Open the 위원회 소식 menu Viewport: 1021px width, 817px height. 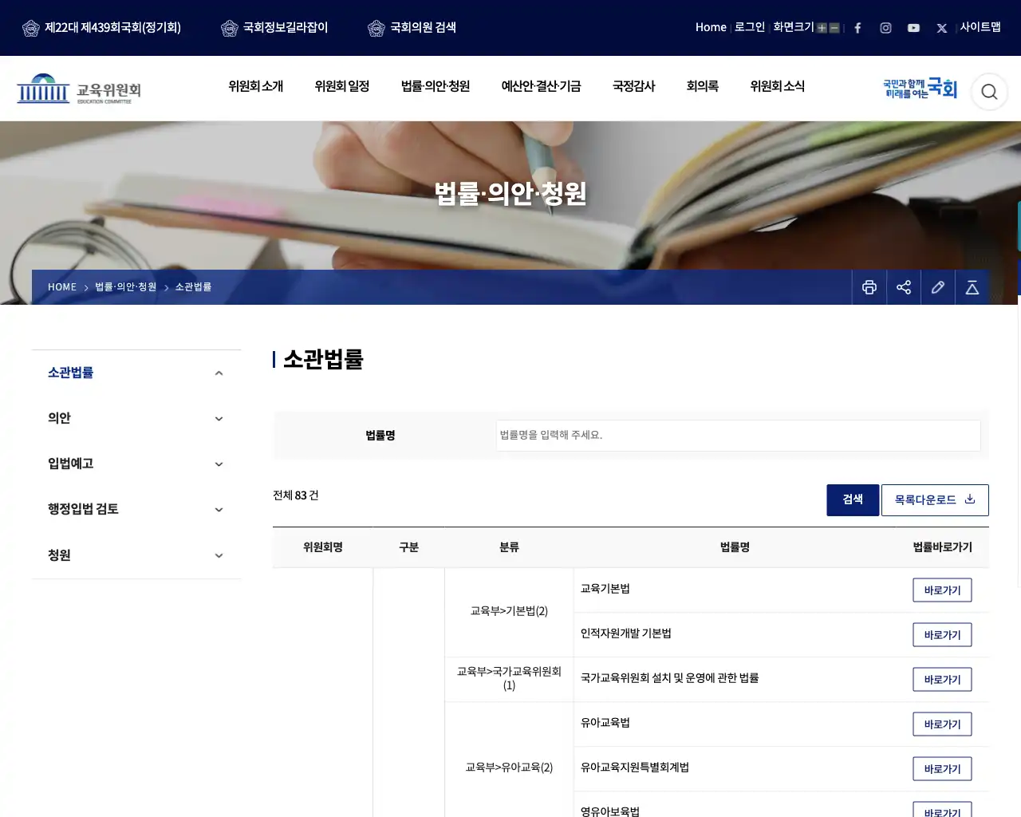pyautogui.click(x=777, y=86)
